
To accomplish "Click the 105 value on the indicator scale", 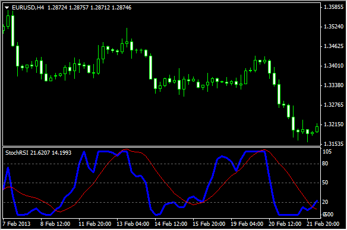I will [327, 152].
